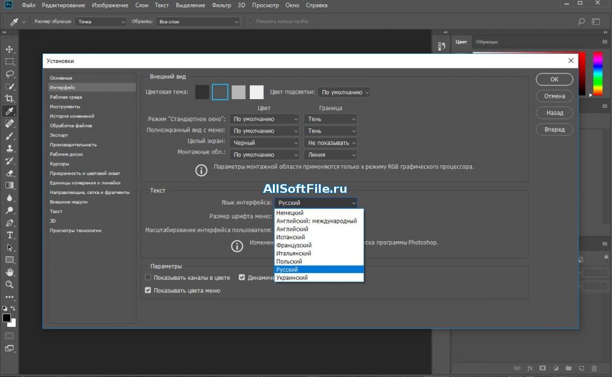Expand the 'Целый экран' color dropdown
Screen dimensions: 612x377
click(x=266, y=143)
